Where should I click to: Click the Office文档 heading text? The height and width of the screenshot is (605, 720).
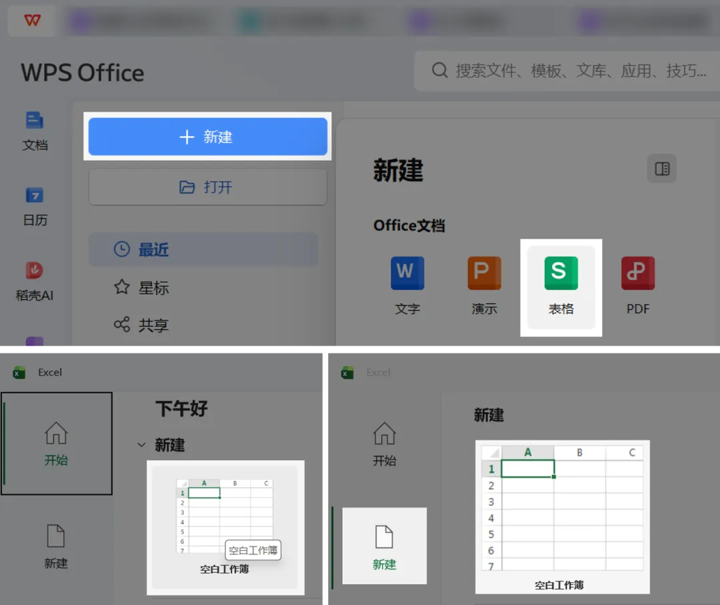pos(409,225)
